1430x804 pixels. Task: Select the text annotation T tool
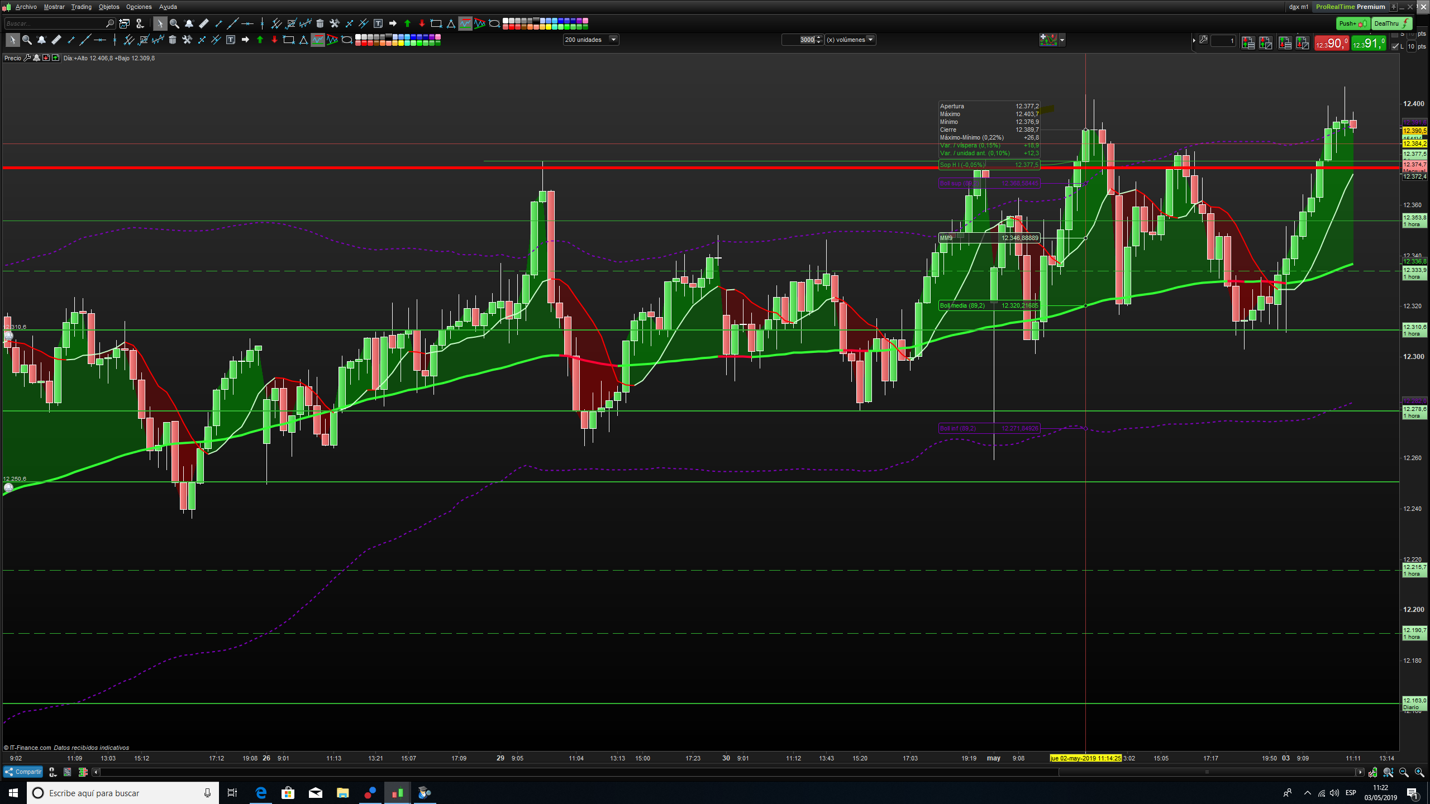click(231, 40)
